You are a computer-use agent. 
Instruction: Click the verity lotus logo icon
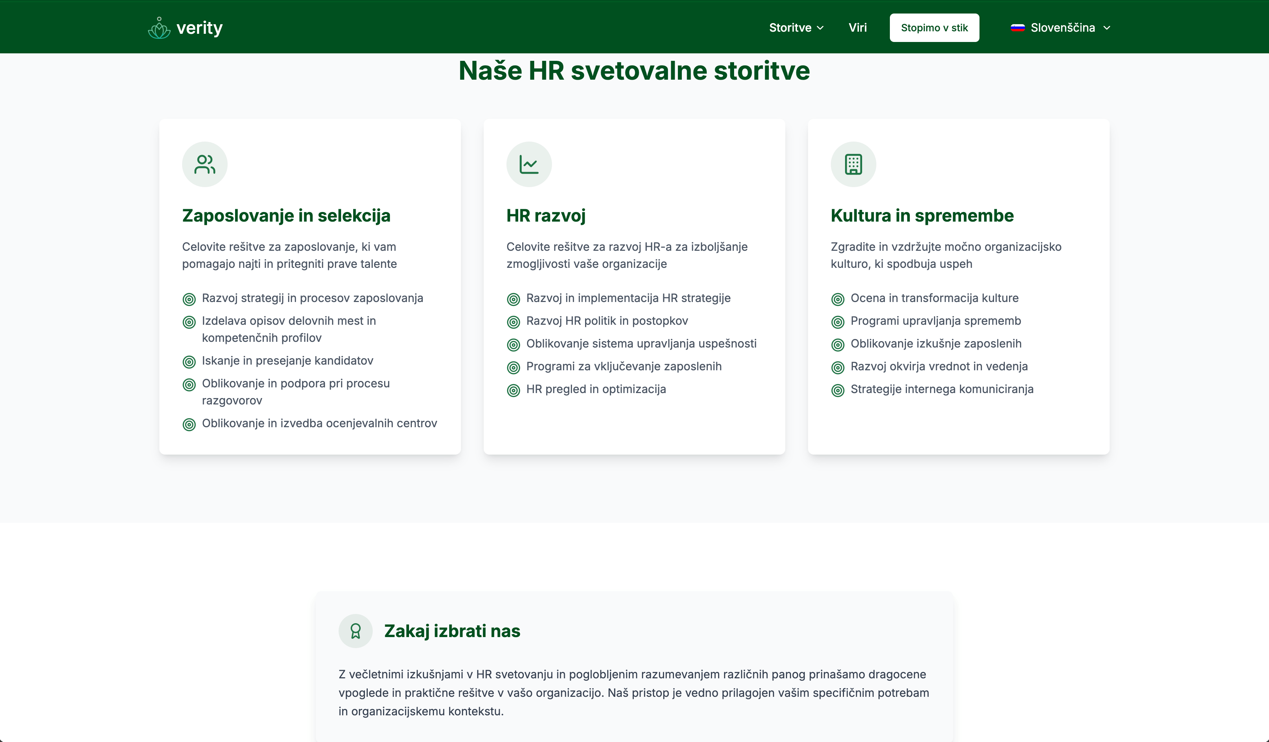(x=159, y=28)
